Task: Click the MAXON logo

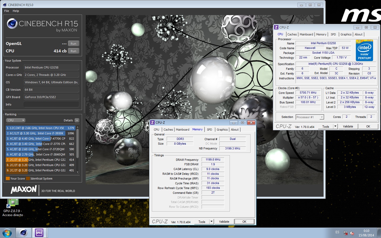Action: [x=24, y=189]
